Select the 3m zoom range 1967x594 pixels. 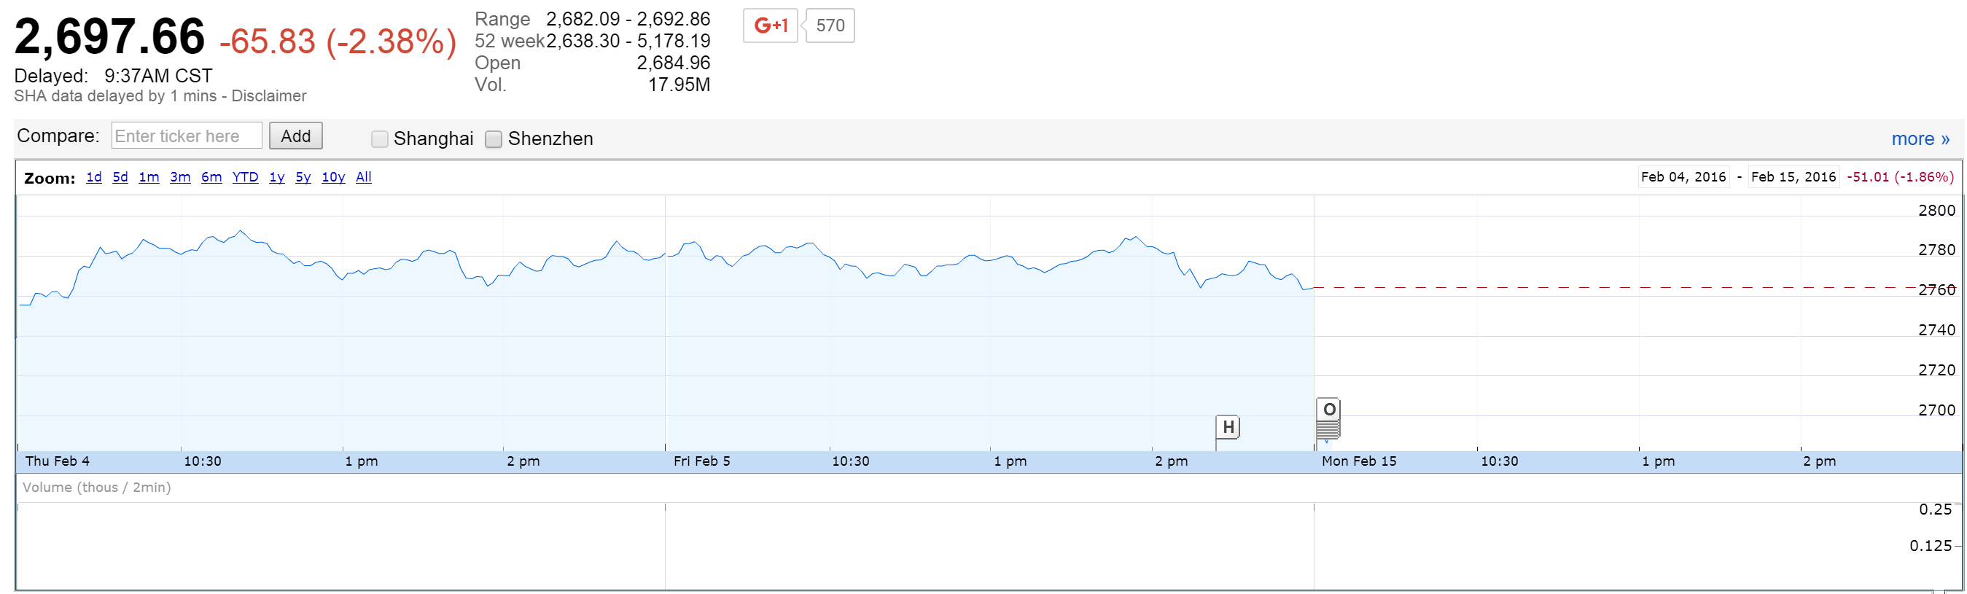[x=180, y=177]
